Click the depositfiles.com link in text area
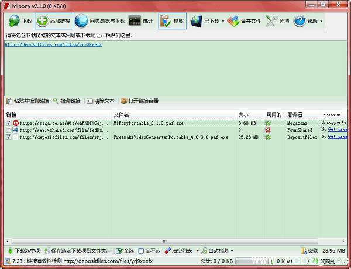Screen dimensions: 351x269 point(53,44)
